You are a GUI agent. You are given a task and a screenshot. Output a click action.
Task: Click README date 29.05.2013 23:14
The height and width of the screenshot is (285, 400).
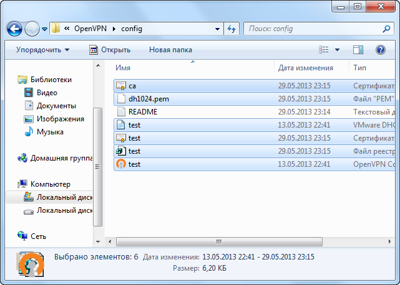[304, 112]
